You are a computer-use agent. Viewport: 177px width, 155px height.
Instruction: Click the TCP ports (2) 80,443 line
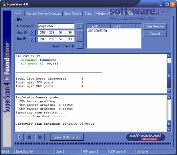(39, 64)
